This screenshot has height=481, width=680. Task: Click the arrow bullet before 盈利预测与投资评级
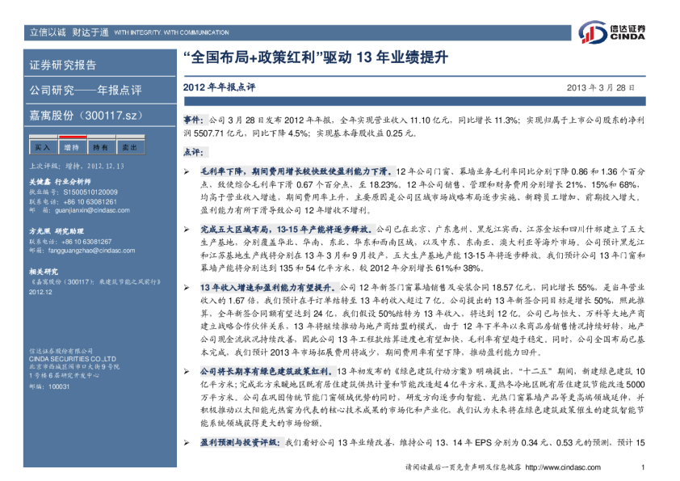pyautogui.click(x=187, y=443)
